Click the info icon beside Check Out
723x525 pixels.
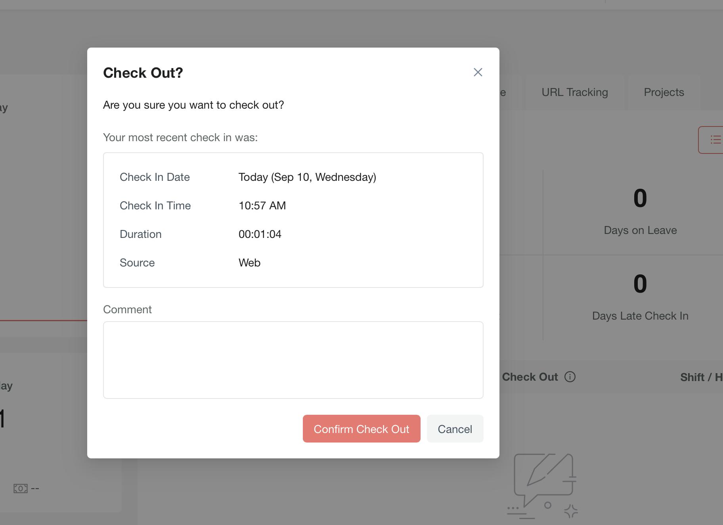tap(570, 377)
